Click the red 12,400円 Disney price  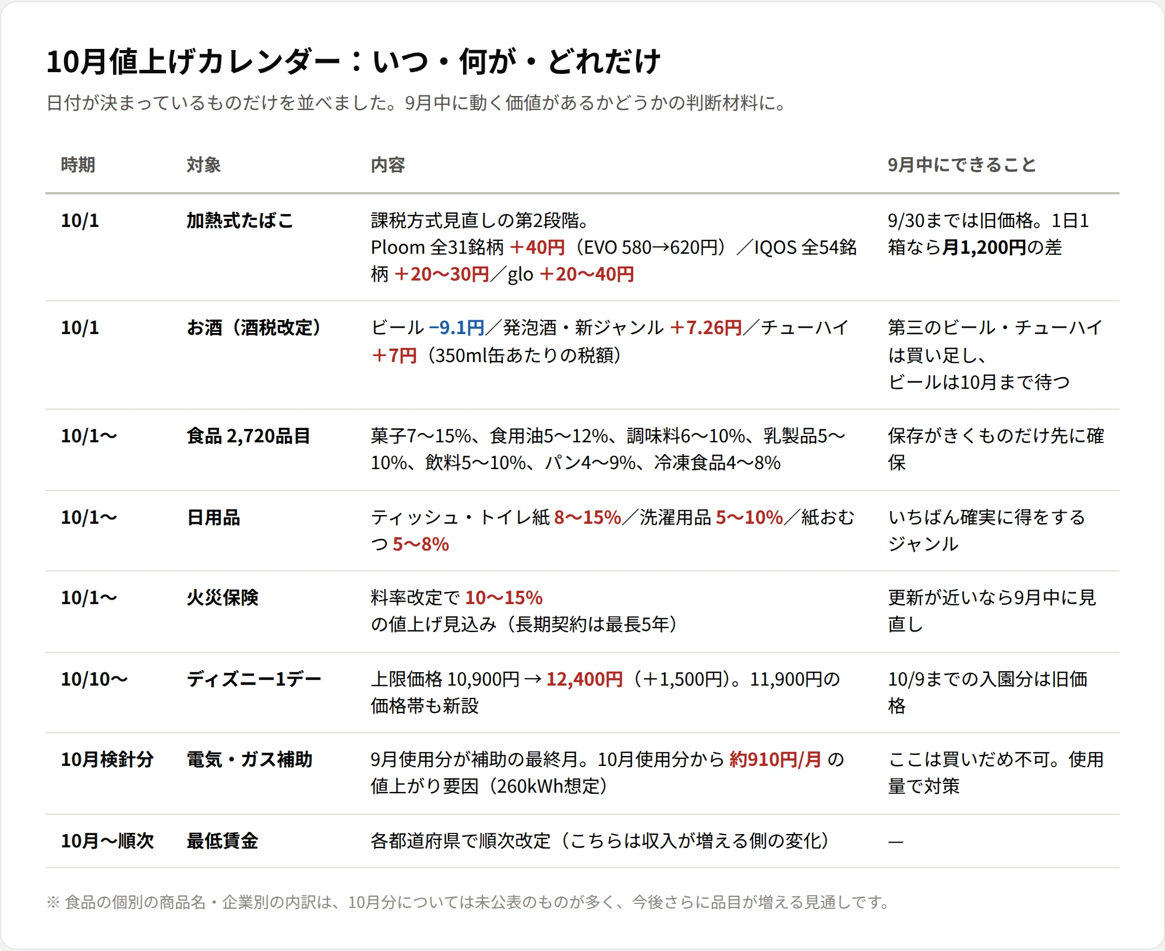[585, 679]
